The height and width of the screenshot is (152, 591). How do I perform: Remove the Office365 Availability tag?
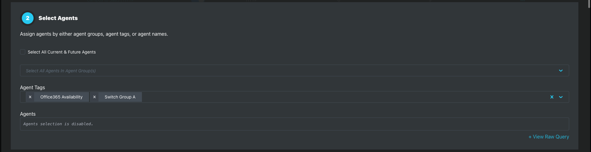[30, 97]
